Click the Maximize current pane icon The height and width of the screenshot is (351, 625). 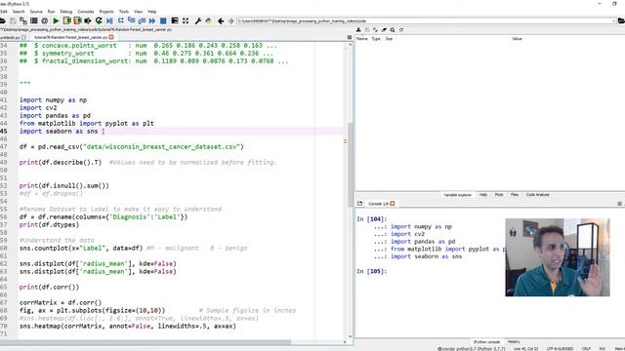[175, 20]
